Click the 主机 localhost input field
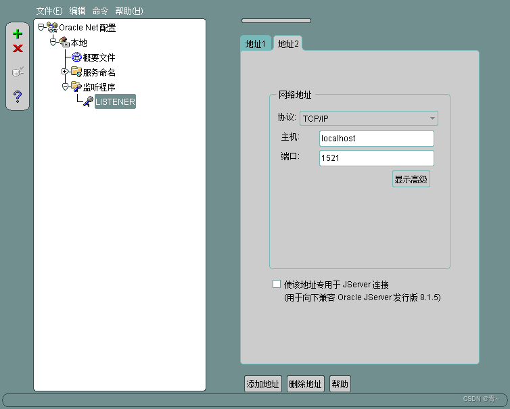The height and width of the screenshot is (409, 510). pos(377,139)
